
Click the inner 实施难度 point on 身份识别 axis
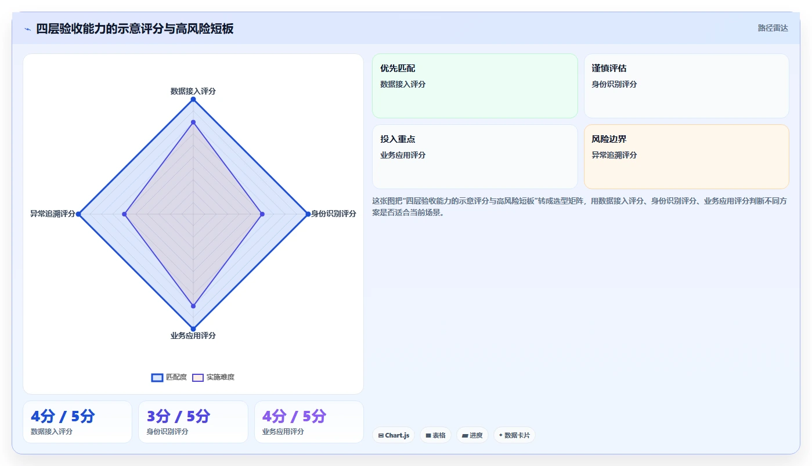pos(262,214)
